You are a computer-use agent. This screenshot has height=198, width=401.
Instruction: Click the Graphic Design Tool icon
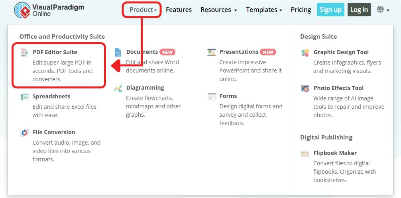tap(305, 53)
